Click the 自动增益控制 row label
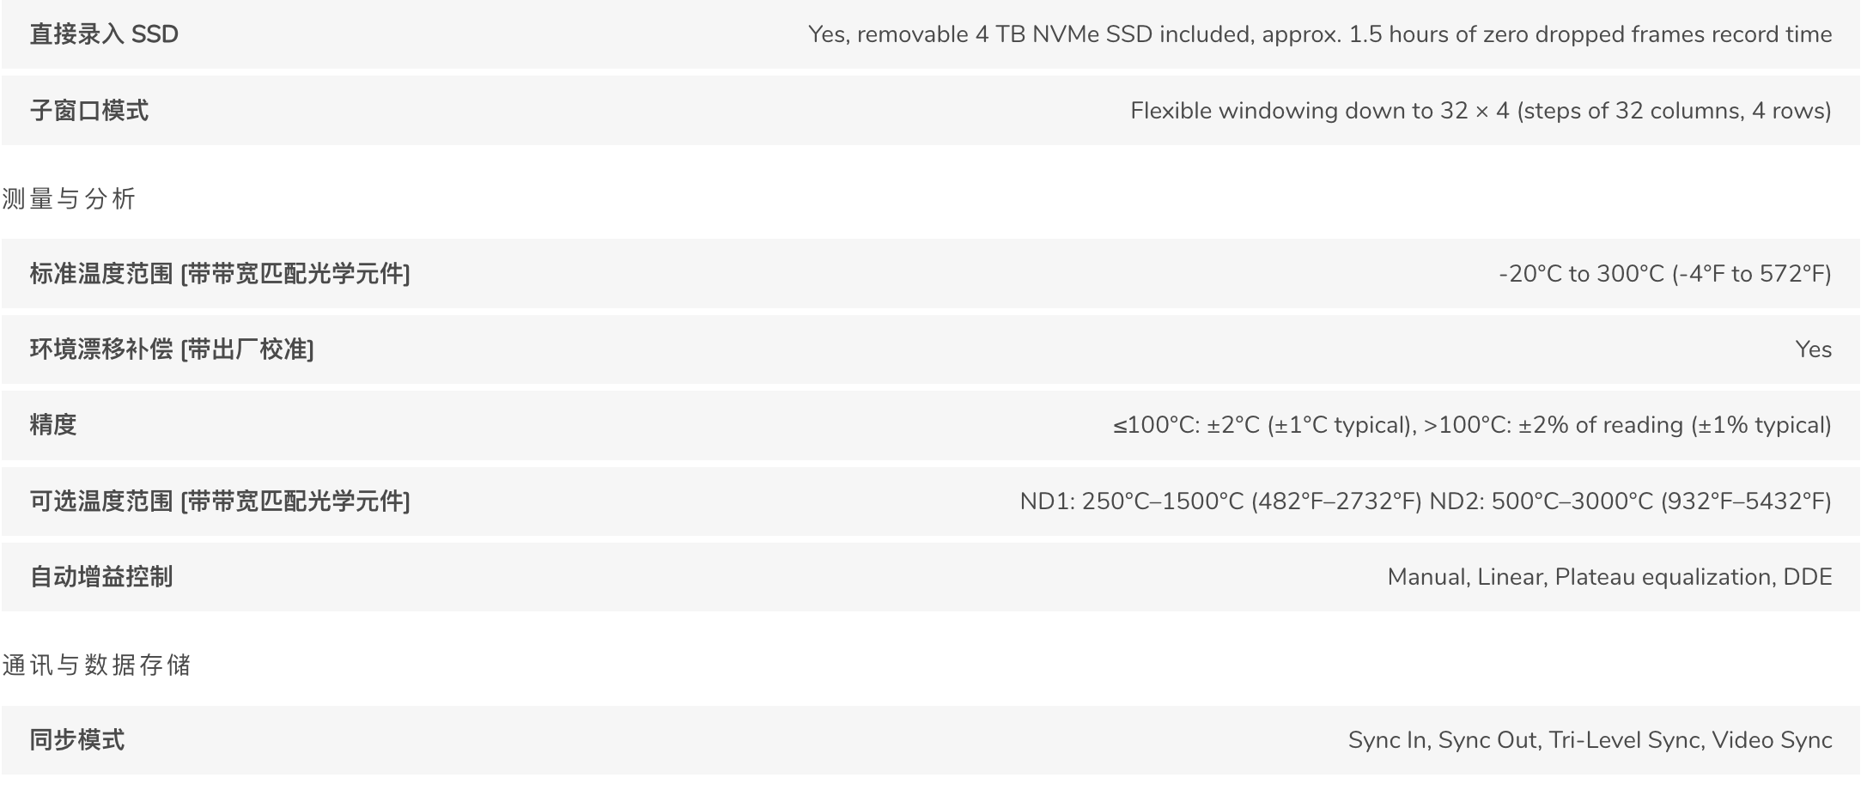1867x802 pixels. coord(101,577)
